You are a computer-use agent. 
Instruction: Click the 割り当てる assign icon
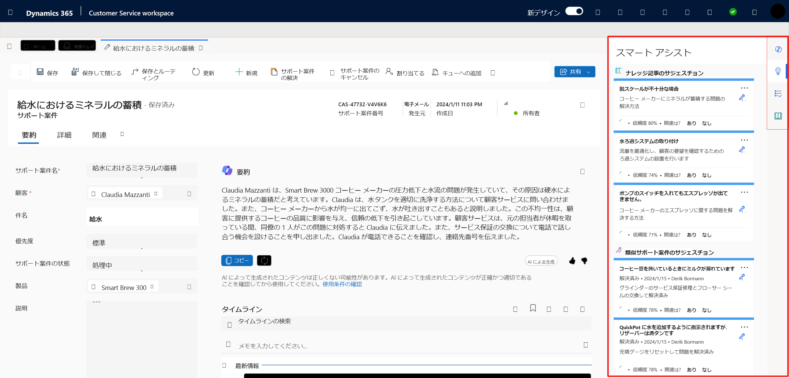pyautogui.click(x=389, y=72)
